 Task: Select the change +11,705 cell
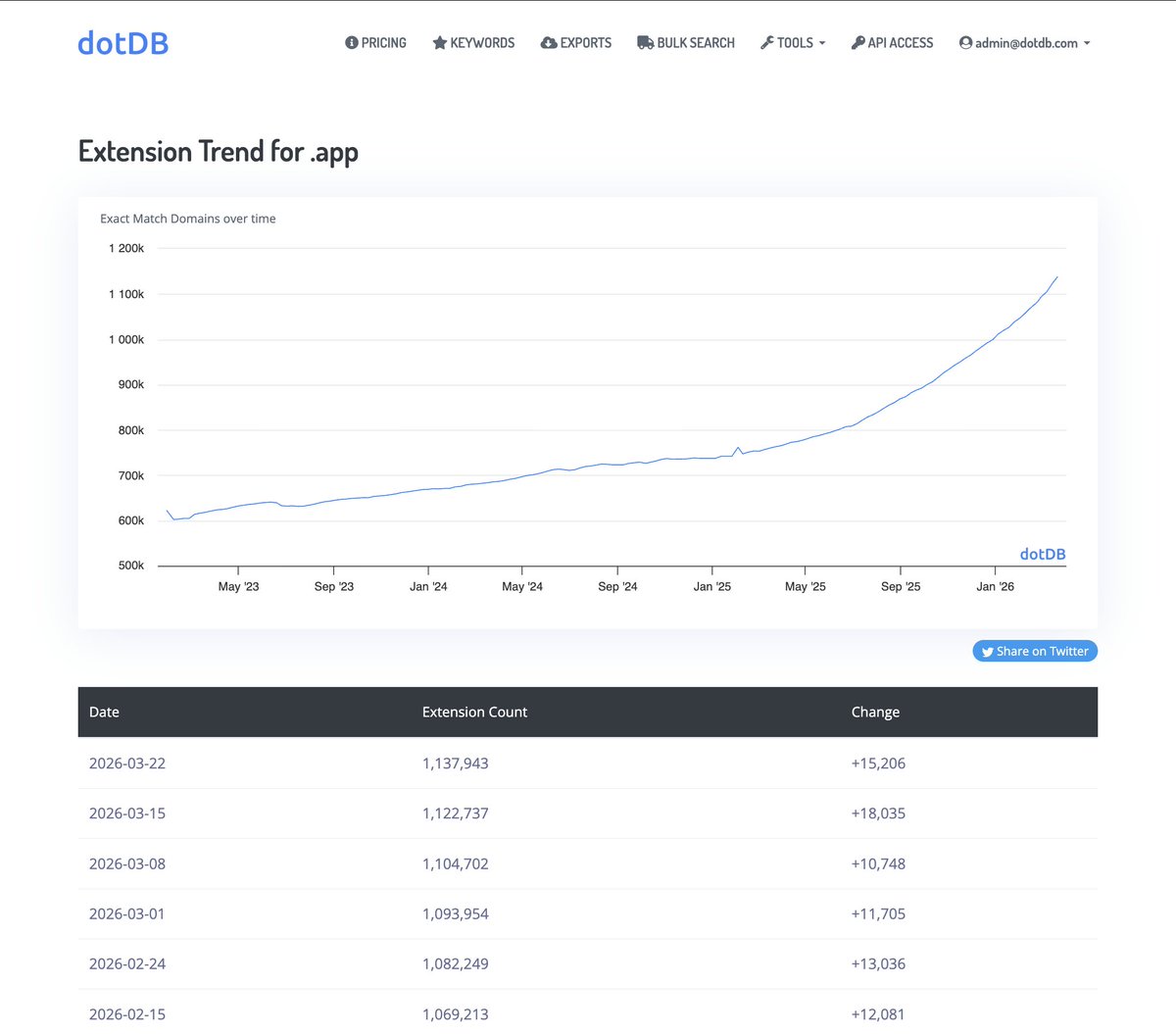pos(878,913)
